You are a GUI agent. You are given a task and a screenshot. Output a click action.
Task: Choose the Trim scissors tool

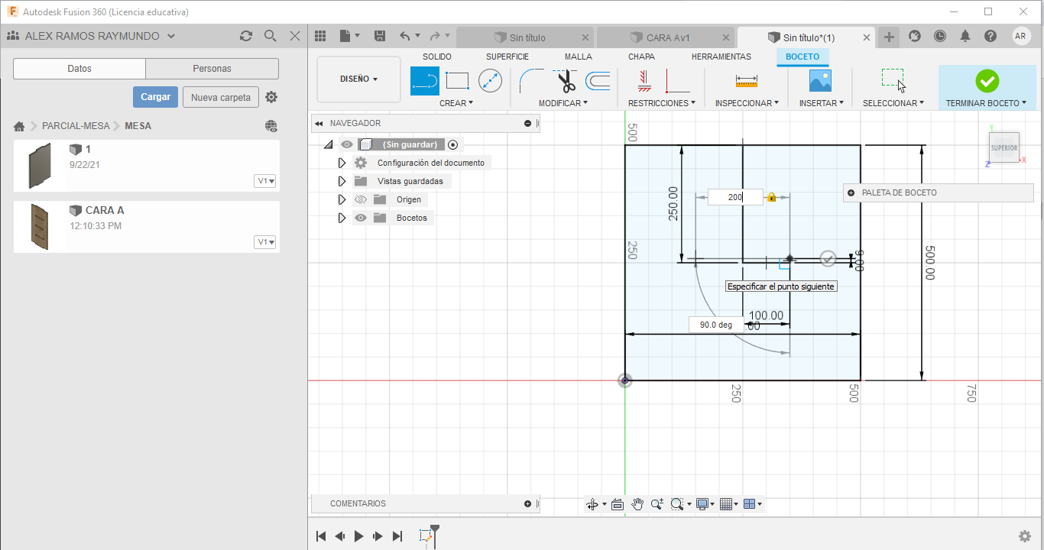pyautogui.click(x=566, y=81)
